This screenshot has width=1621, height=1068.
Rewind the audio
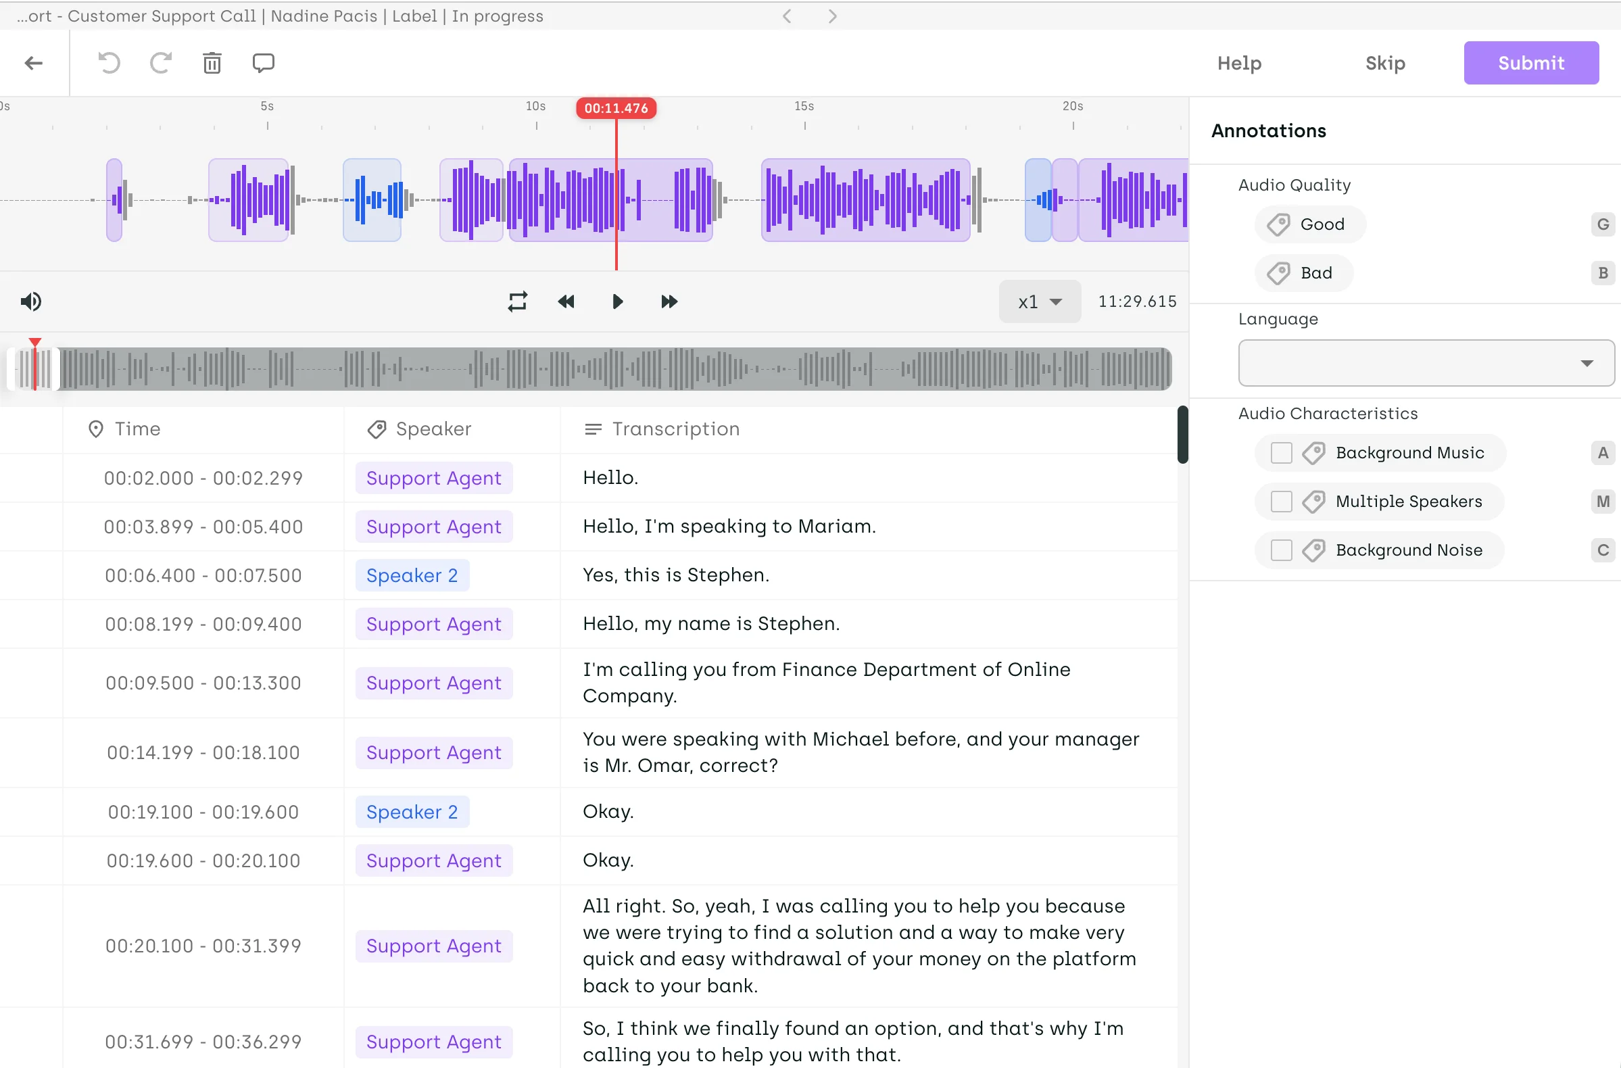coord(566,301)
